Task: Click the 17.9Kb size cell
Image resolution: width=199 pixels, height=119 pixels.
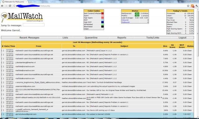Action: click(165, 83)
